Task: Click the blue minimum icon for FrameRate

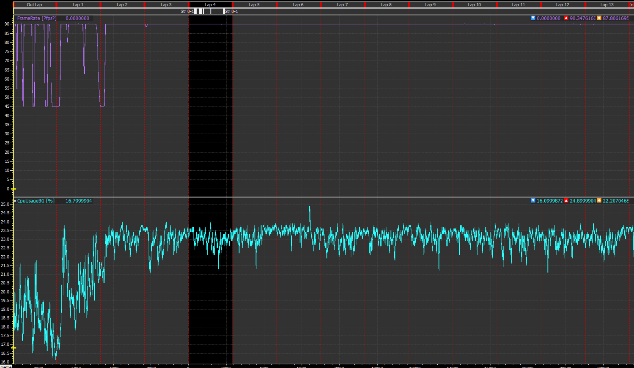Action: tap(533, 18)
